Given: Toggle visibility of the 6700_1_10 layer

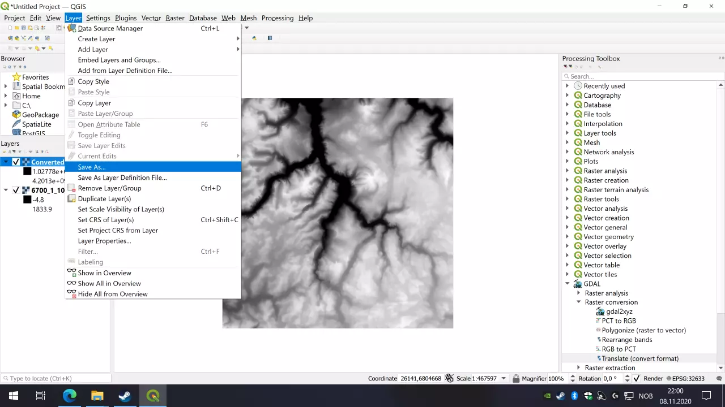Looking at the screenshot, I should (x=16, y=190).
